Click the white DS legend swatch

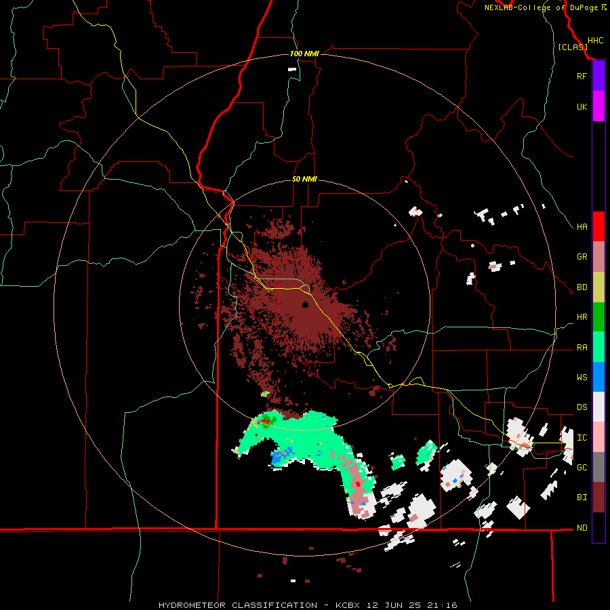point(598,407)
